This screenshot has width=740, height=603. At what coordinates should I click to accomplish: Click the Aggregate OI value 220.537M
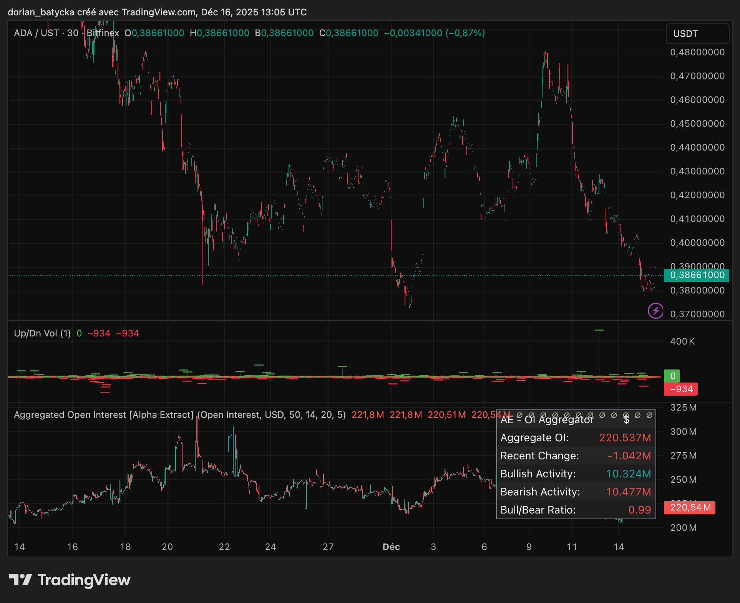[x=625, y=437]
